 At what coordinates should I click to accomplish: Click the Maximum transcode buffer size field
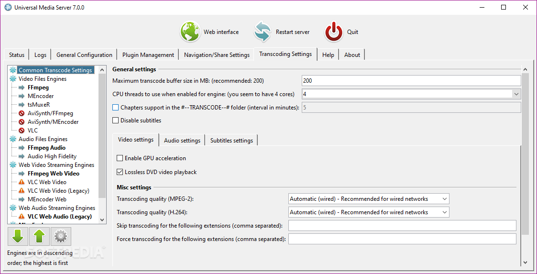(411, 81)
